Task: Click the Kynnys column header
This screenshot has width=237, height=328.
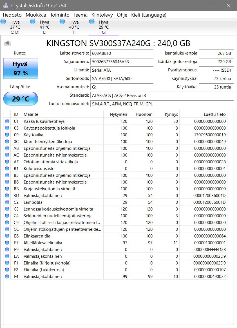Action: (x=167, y=114)
